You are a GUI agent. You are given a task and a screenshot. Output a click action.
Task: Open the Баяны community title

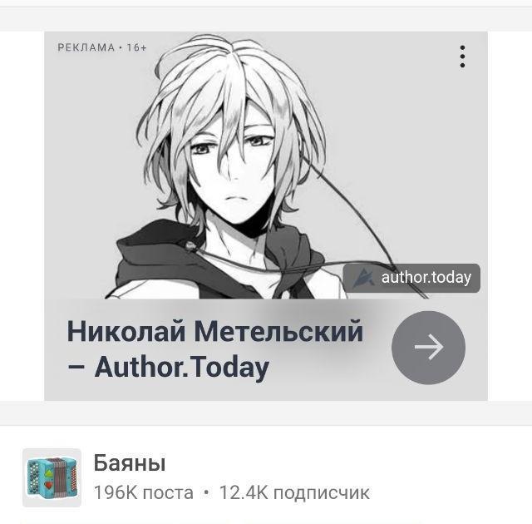point(130,463)
